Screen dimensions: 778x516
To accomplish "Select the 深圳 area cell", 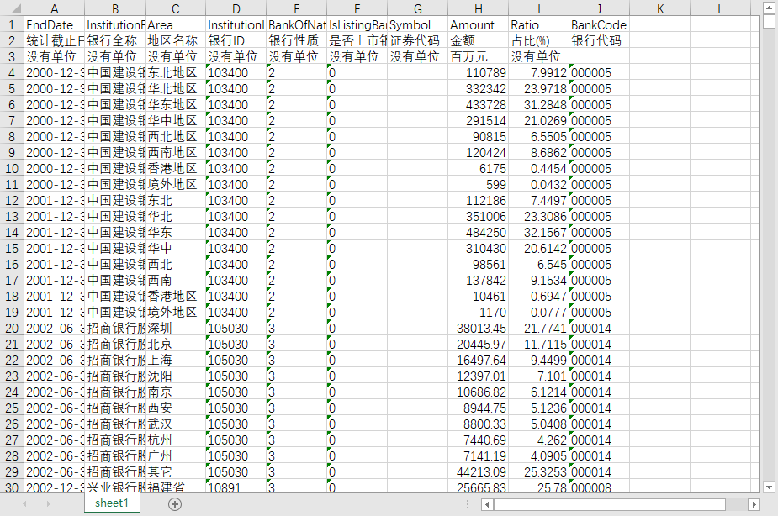I will 176,328.
